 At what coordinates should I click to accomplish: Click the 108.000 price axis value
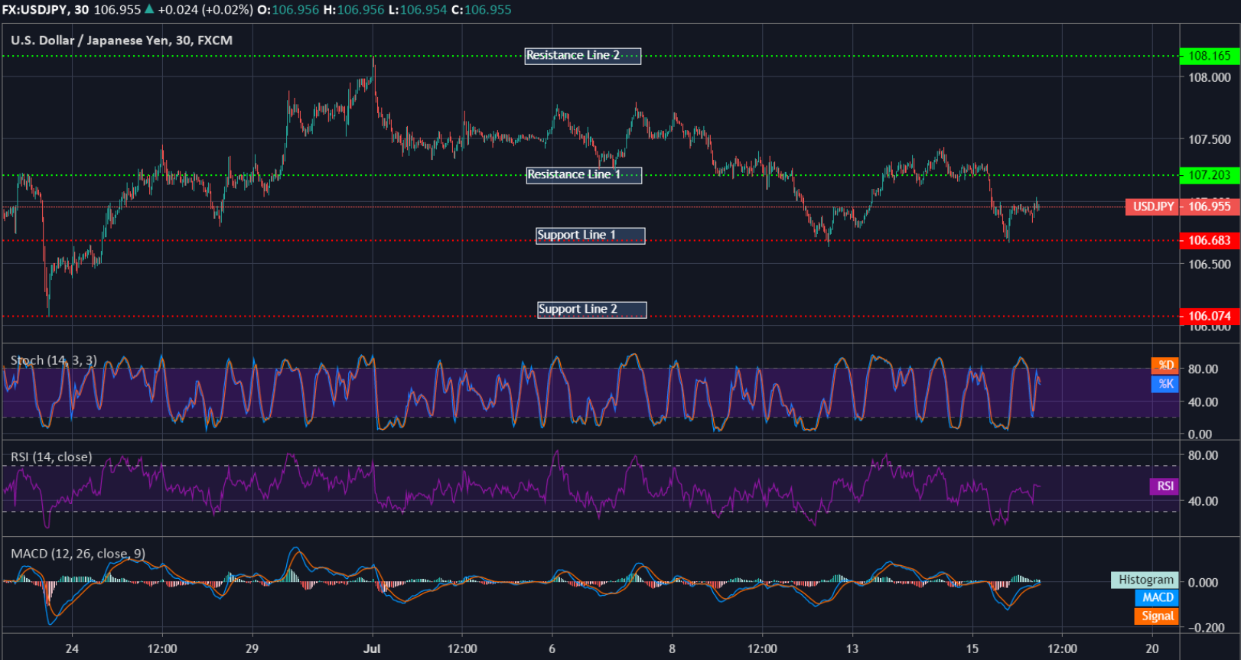(1210, 77)
